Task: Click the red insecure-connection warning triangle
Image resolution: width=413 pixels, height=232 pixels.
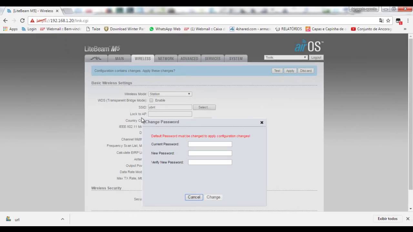Action: (32, 21)
